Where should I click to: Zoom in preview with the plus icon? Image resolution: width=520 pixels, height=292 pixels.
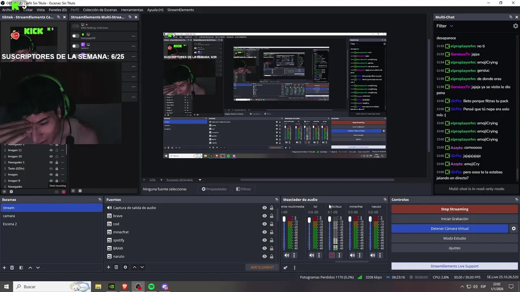161,180
